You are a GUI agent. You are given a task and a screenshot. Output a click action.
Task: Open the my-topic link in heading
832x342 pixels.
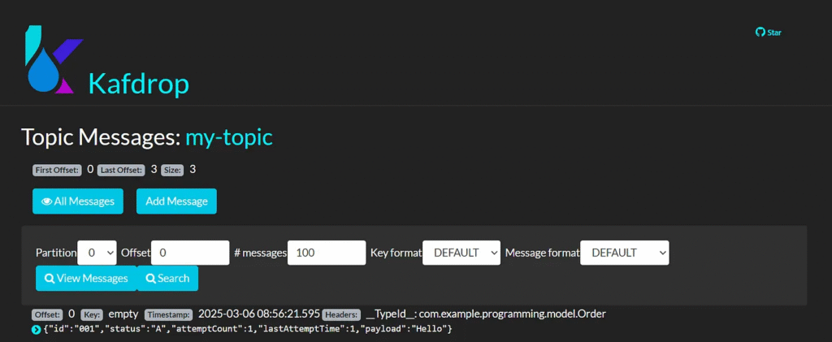pyautogui.click(x=229, y=137)
